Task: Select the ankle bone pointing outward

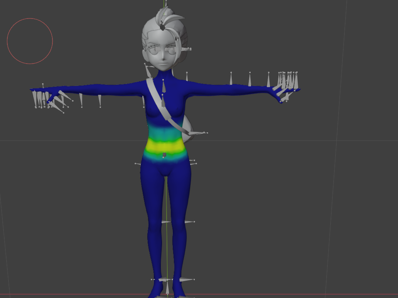Action: [x=187, y=280]
